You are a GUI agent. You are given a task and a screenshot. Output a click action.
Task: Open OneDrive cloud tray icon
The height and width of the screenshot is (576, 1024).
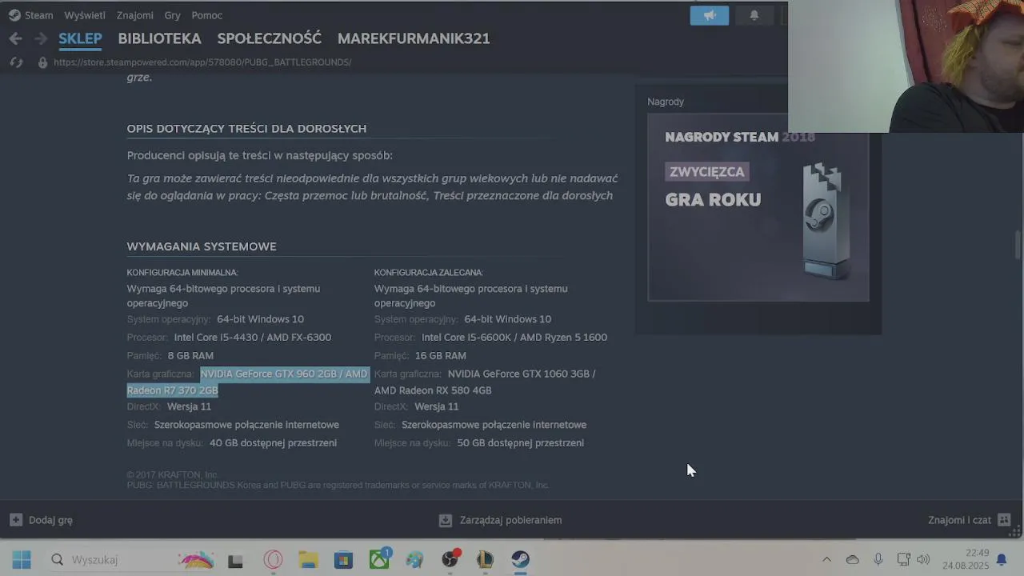[x=853, y=560]
